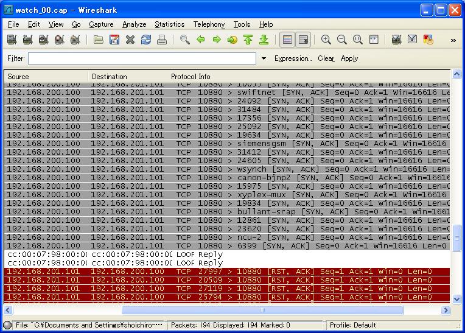Click the horizontal scrollbar right arrow
465x333 pixels.
[446, 310]
